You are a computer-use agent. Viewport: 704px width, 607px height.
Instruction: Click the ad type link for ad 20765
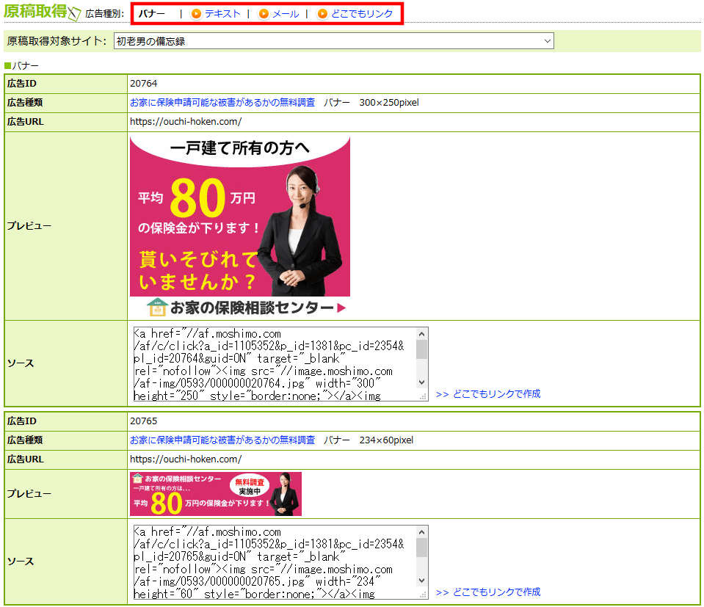222,440
